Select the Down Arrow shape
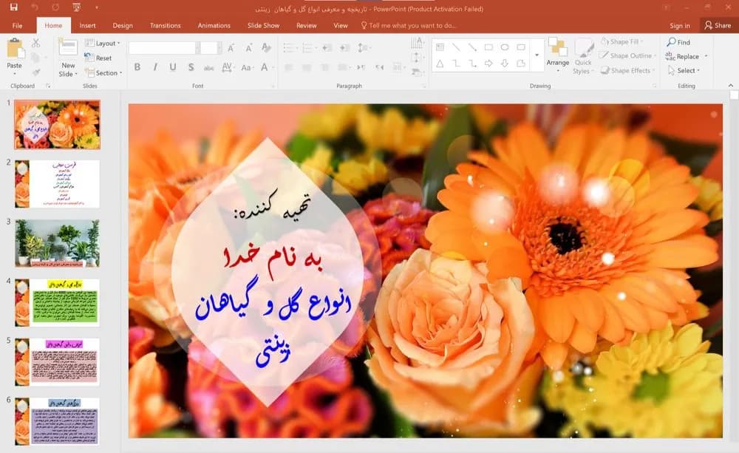The height and width of the screenshot is (453, 739). click(505, 63)
